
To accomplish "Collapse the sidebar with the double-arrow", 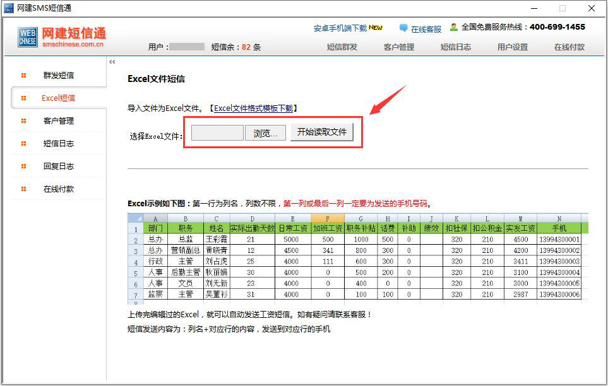I will coord(112,62).
